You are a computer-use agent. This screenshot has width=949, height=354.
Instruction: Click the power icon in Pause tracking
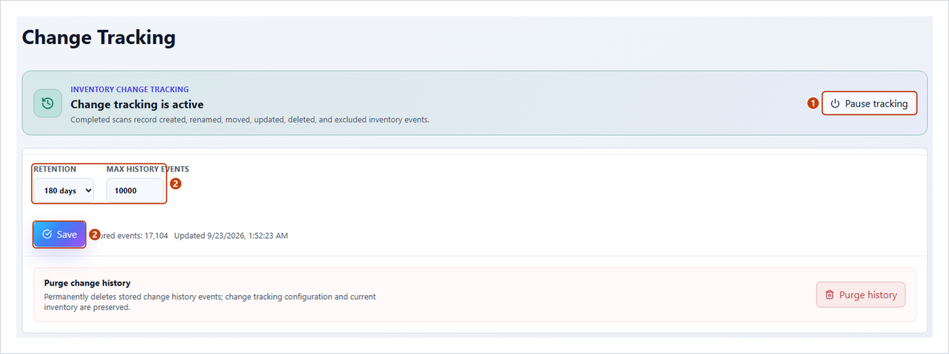[836, 104]
